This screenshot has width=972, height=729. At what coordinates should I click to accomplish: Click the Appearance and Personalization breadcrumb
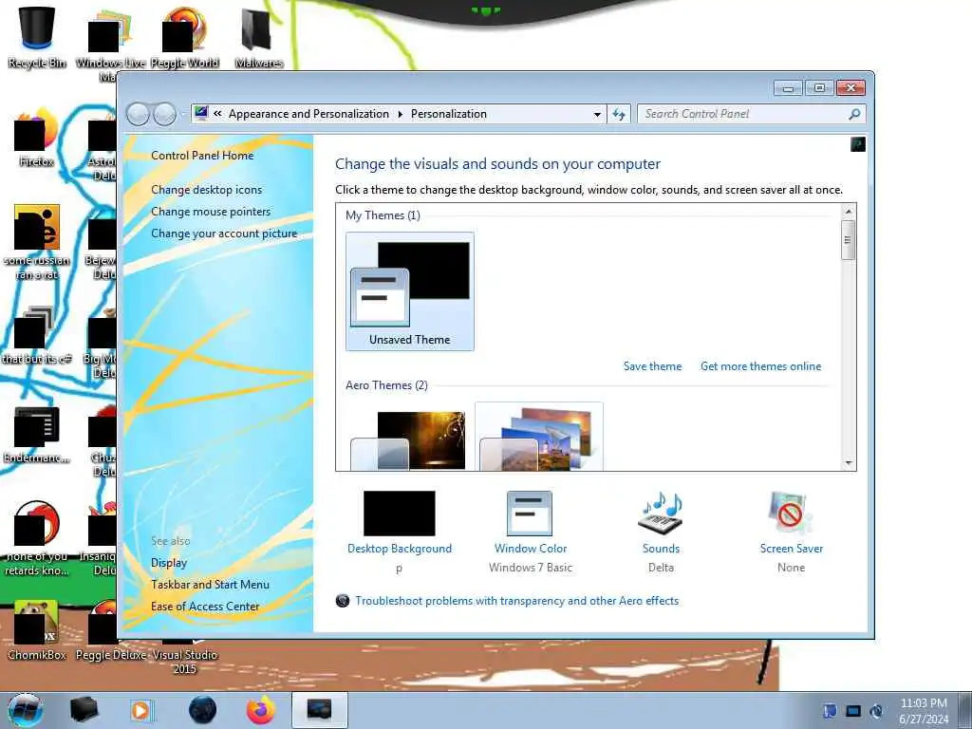tap(308, 114)
